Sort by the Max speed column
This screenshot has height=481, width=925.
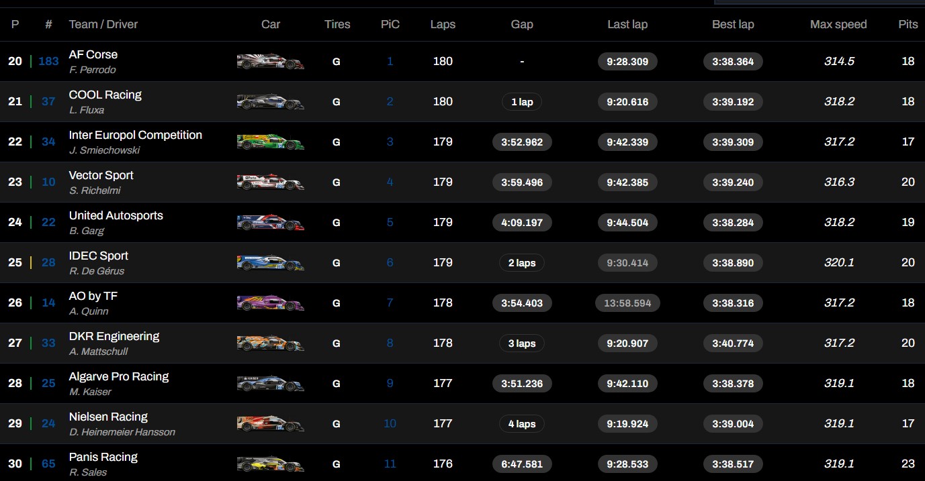838,24
